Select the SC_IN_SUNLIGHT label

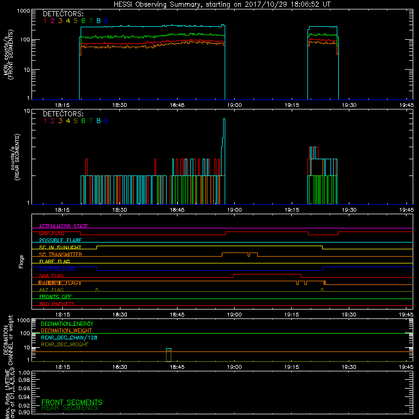pyautogui.click(x=60, y=247)
